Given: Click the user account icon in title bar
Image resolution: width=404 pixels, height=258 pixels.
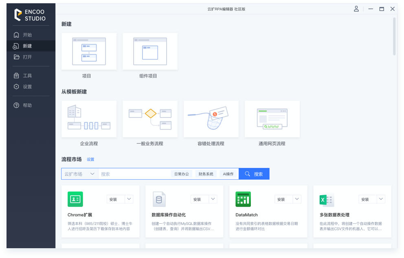Looking at the screenshot, I should tap(356, 9).
